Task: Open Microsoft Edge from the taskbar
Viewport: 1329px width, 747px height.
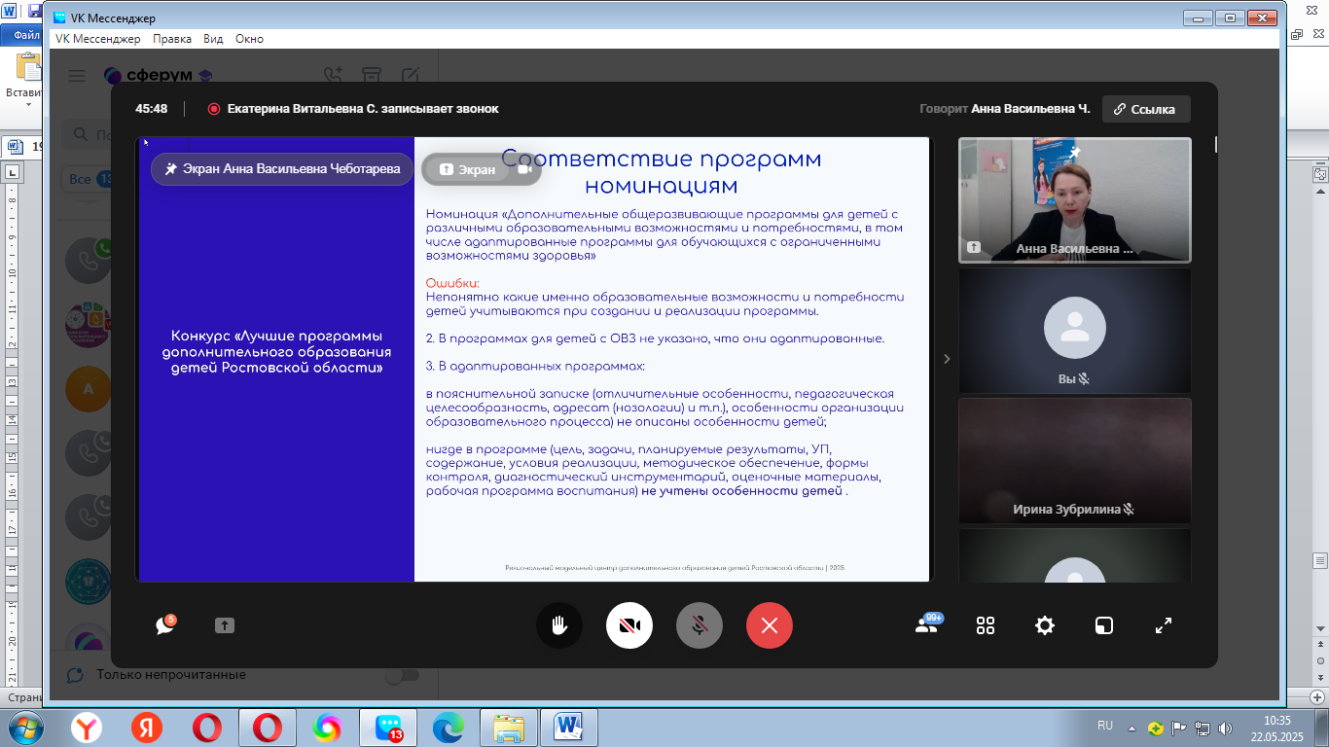Action: (x=449, y=728)
